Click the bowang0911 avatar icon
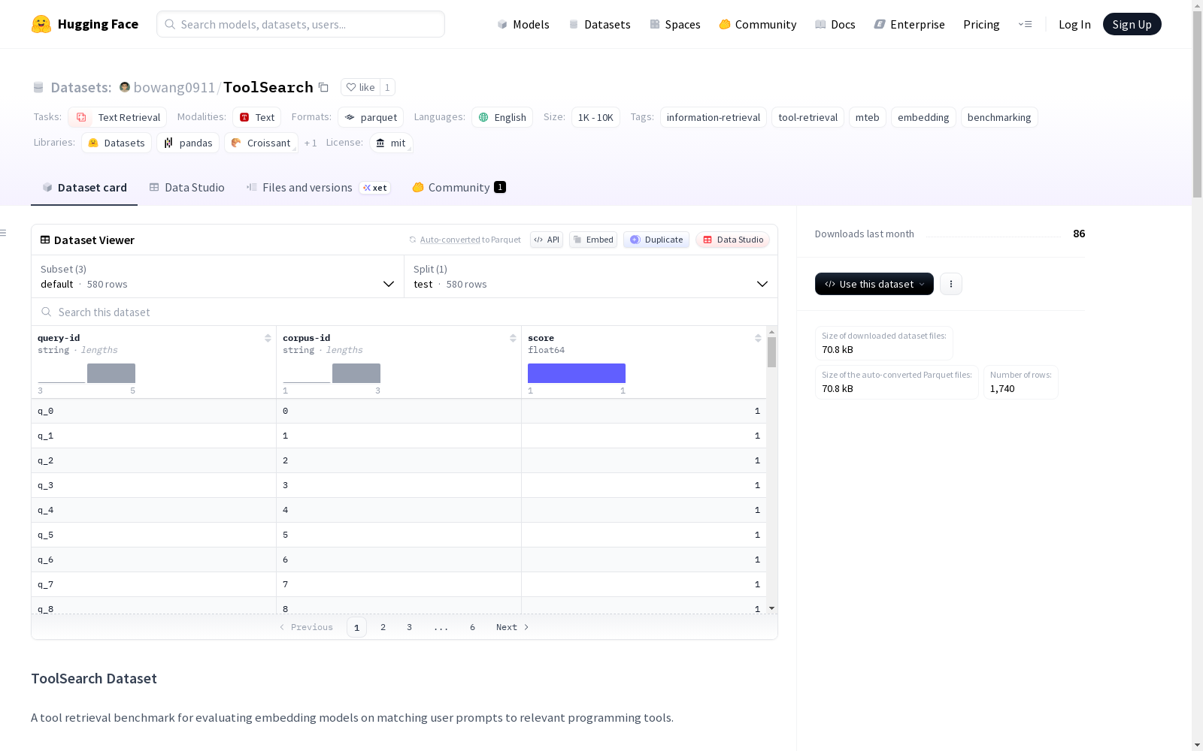This screenshot has width=1203, height=751. click(x=125, y=87)
